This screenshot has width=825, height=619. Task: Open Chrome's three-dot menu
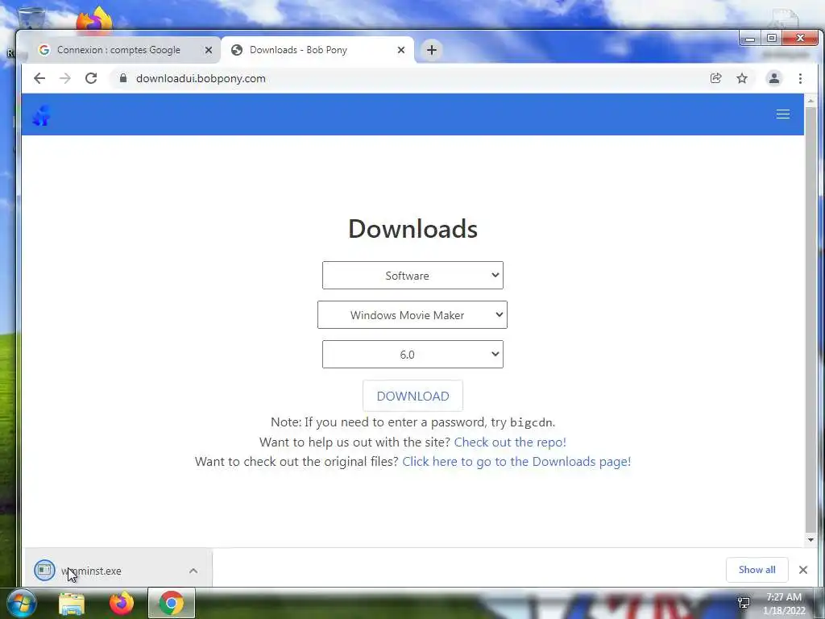pyautogui.click(x=800, y=78)
